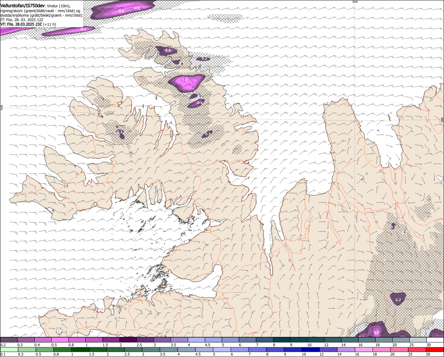Click the darkest purple swatch at 2 in upper legend
The image size is (444, 357).
(x=128, y=340)
